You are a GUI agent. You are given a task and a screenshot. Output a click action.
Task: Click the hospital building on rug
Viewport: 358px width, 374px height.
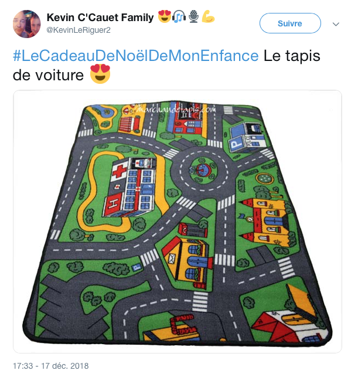[x=131, y=187]
